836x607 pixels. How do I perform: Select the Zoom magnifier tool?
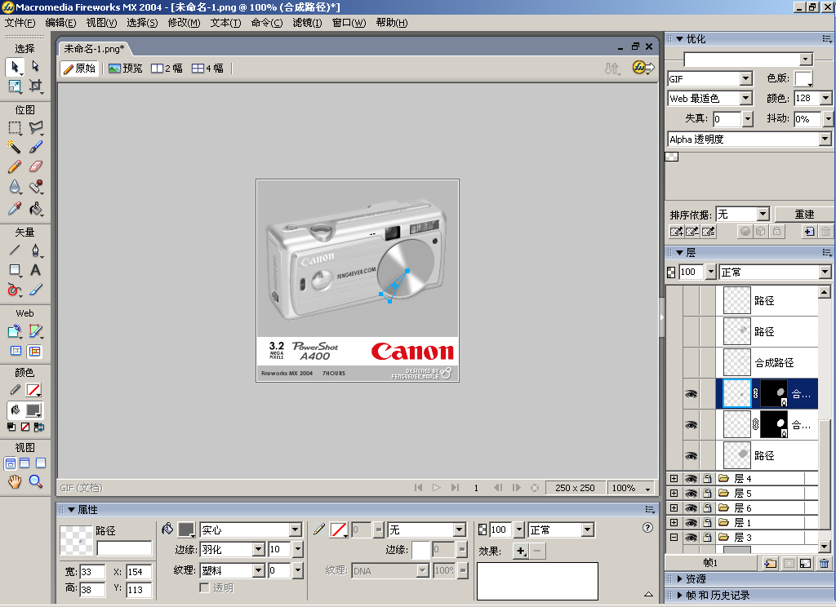click(36, 481)
